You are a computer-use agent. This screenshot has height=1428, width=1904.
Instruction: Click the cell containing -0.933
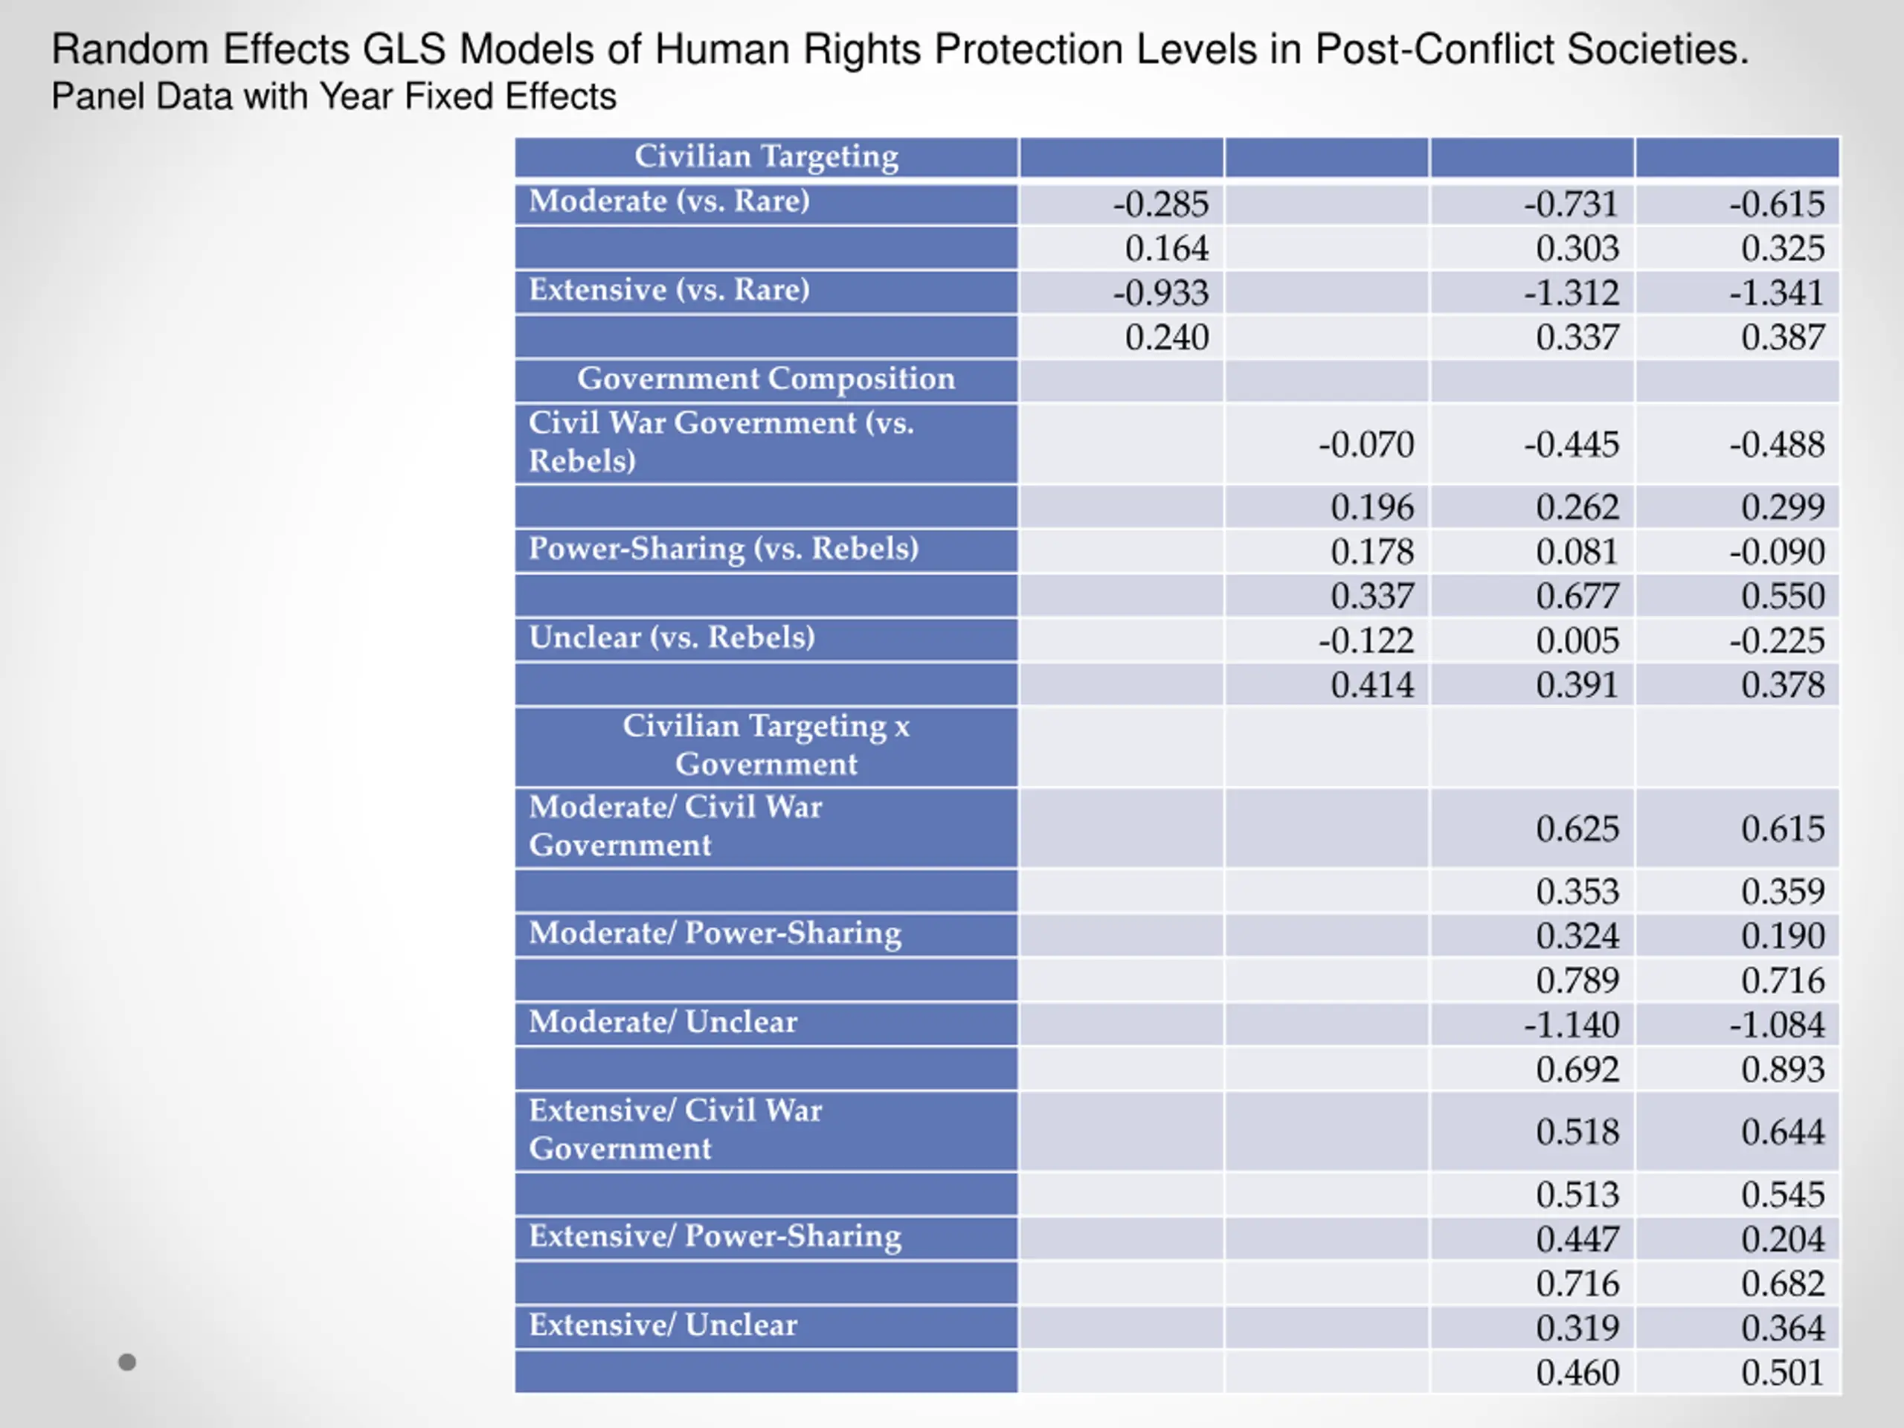click(x=1160, y=294)
